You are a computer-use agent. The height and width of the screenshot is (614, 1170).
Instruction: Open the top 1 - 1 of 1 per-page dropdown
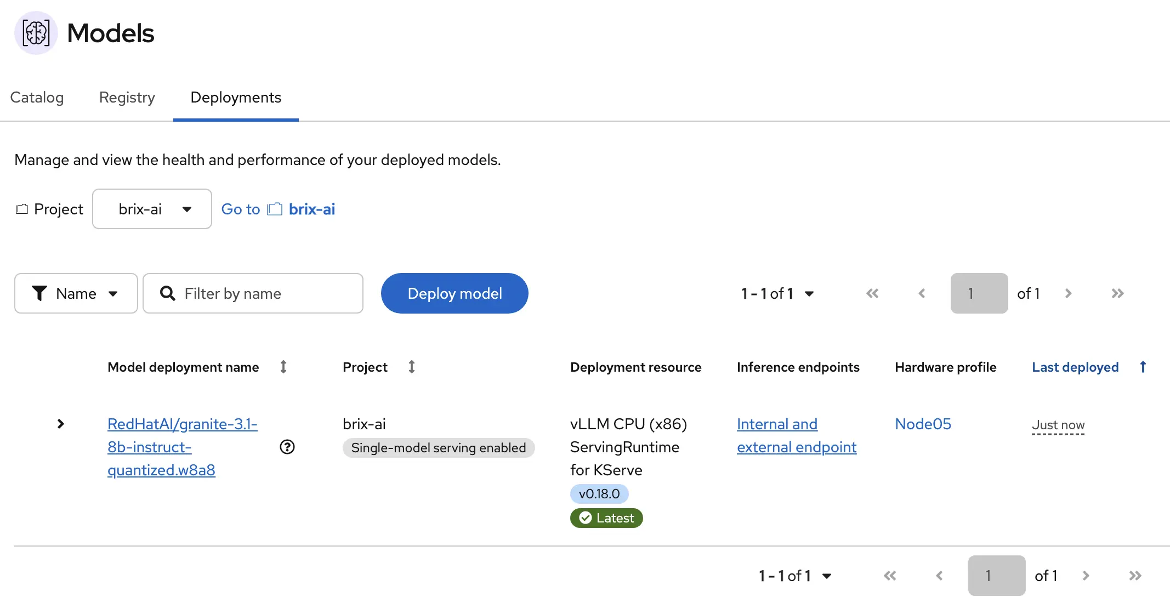777,293
